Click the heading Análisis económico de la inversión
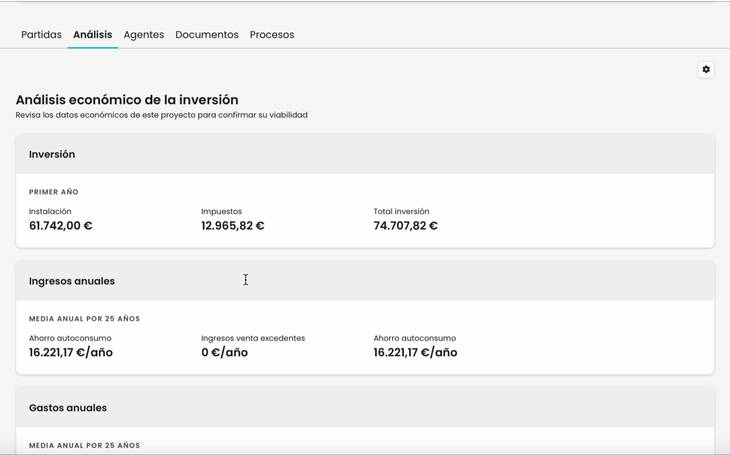 point(127,99)
